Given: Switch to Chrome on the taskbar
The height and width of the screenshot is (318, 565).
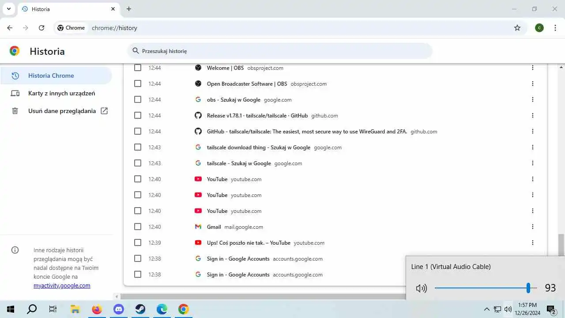Looking at the screenshot, I should [x=183, y=309].
